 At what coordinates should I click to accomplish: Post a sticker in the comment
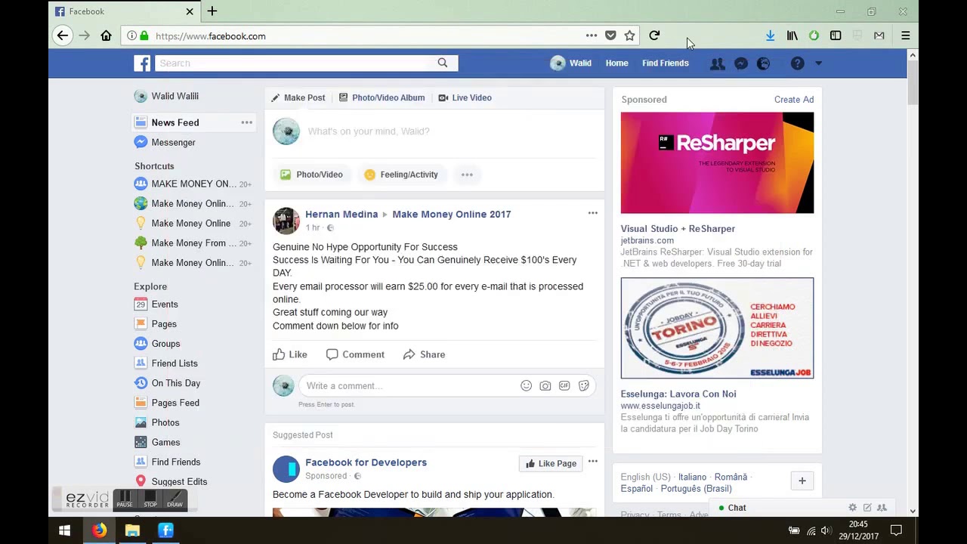pos(583,386)
